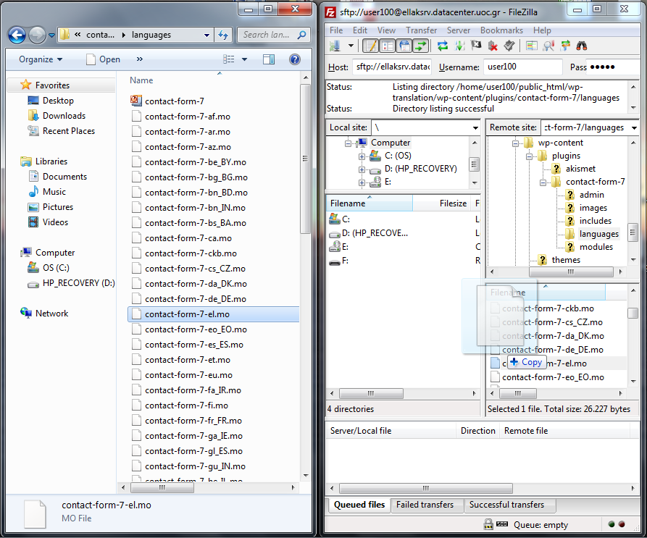Collapse the plugins remote folder
This screenshot has height=538, width=647.
click(529, 156)
